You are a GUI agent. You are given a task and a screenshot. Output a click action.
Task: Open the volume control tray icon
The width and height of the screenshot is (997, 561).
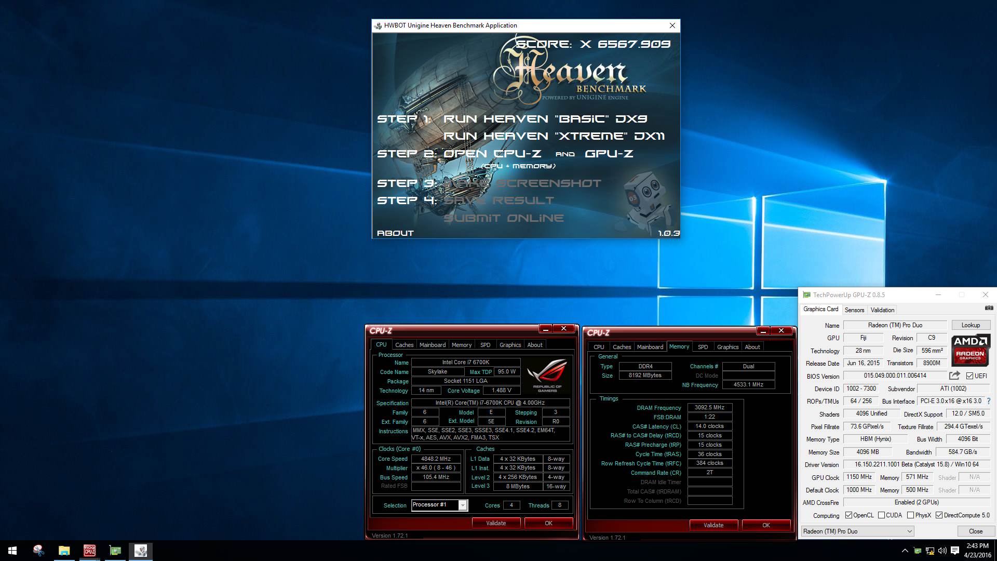tap(942, 551)
